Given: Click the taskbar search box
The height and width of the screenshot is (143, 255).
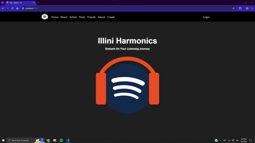Looking at the screenshot, I should click(25, 140).
